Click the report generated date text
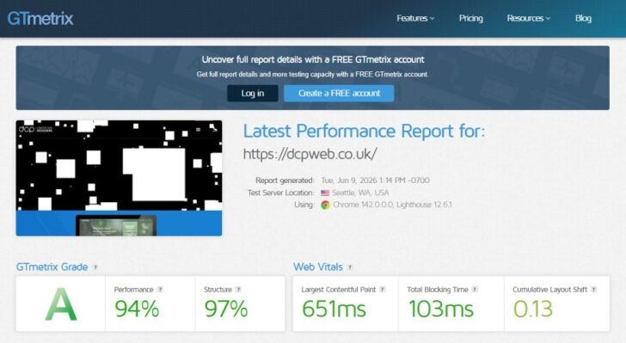Screen dimensions: 626x343 coord(375,181)
